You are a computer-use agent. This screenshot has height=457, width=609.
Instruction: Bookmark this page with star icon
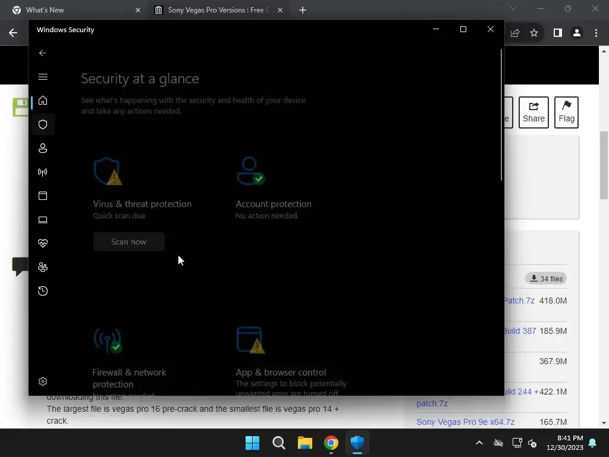coord(534,33)
